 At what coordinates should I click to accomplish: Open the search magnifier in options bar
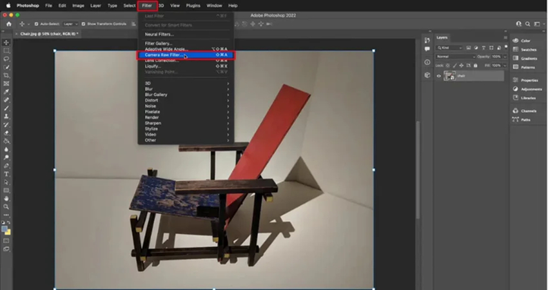[x=528, y=24]
